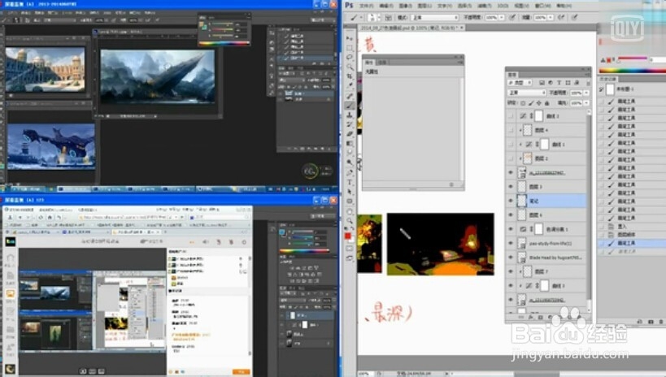666x377 pixels.
Task: Click the red foreground color swatch
Action: point(347,235)
